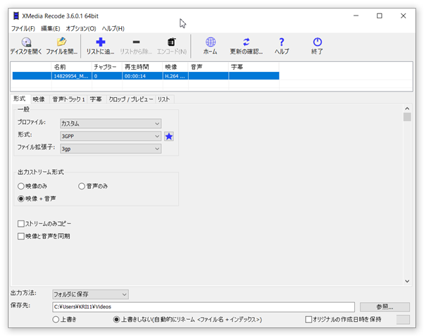
Task: Click the チャプター column header
Action: [x=107, y=67]
